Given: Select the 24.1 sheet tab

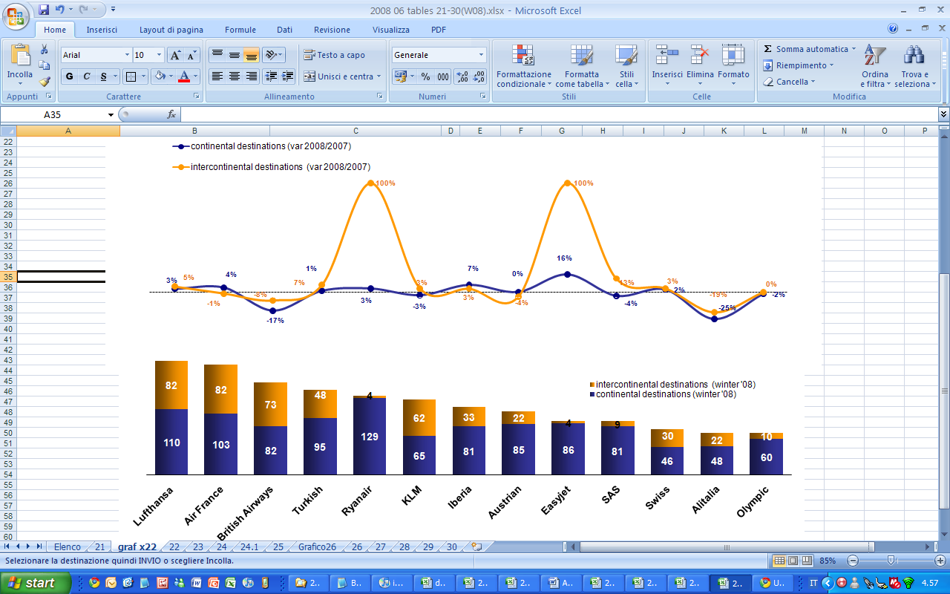Looking at the screenshot, I should [x=249, y=546].
